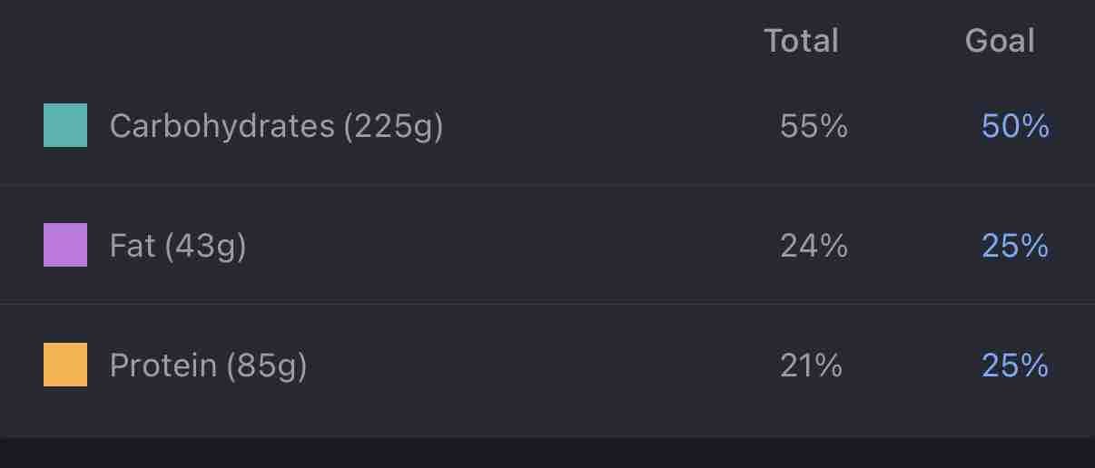Open the Fat macro label
Screen dimensions: 1095x468
coord(178,246)
